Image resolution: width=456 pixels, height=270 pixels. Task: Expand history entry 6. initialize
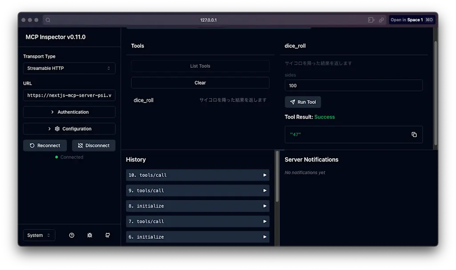point(198,237)
